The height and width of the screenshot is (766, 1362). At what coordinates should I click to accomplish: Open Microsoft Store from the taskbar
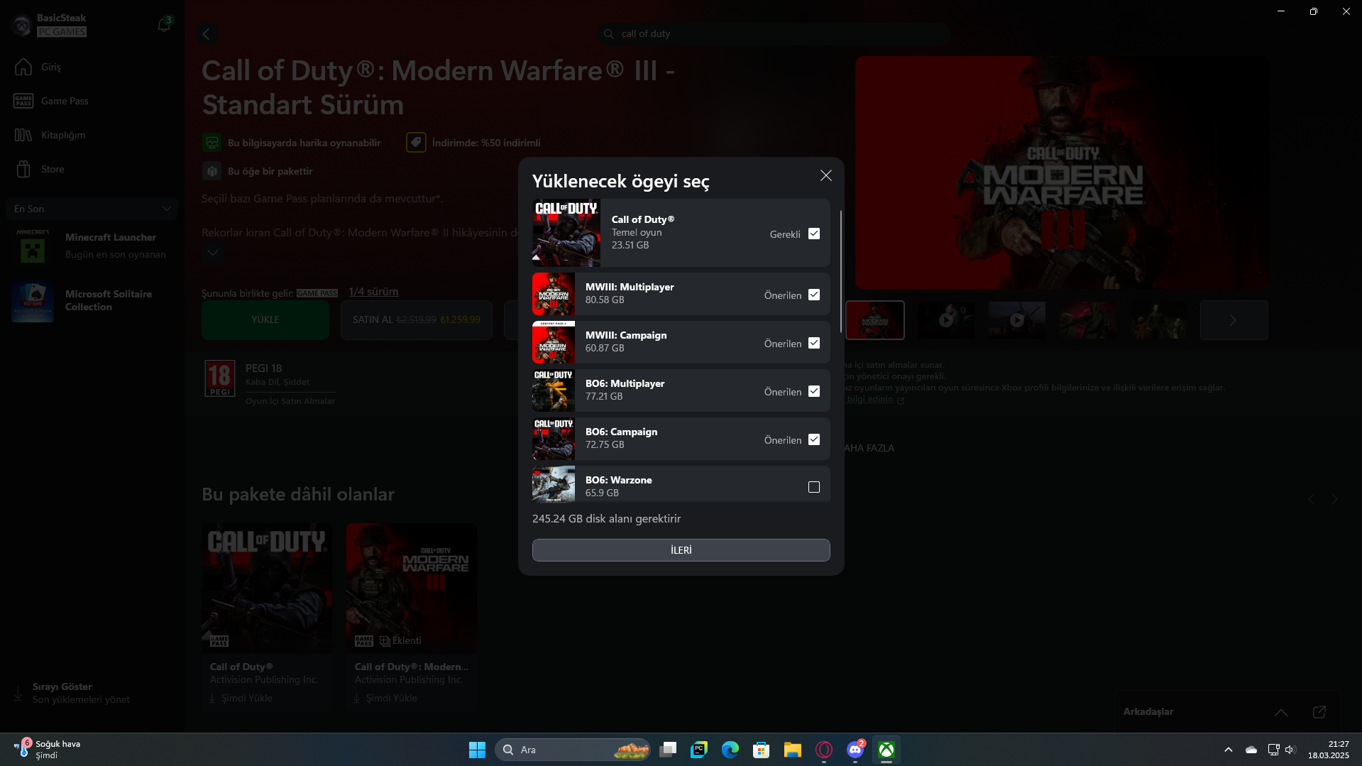click(x=762, y=750)
